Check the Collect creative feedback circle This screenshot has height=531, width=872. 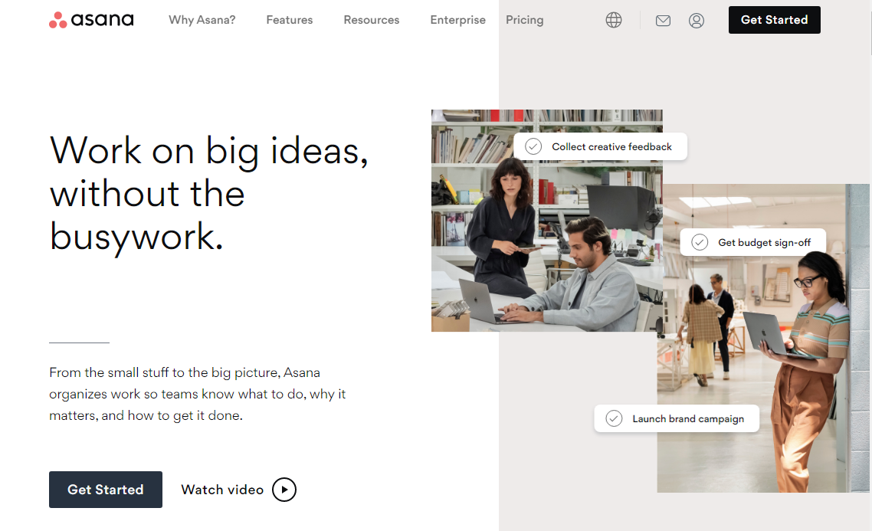533,146
